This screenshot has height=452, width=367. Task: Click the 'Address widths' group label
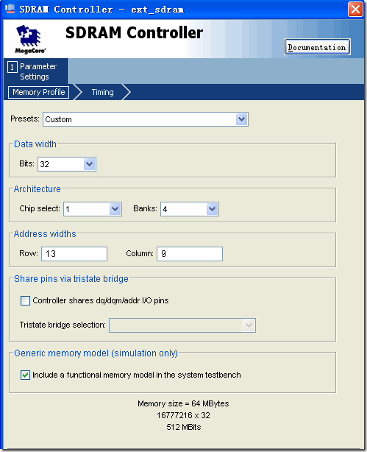tap(45, 234)
